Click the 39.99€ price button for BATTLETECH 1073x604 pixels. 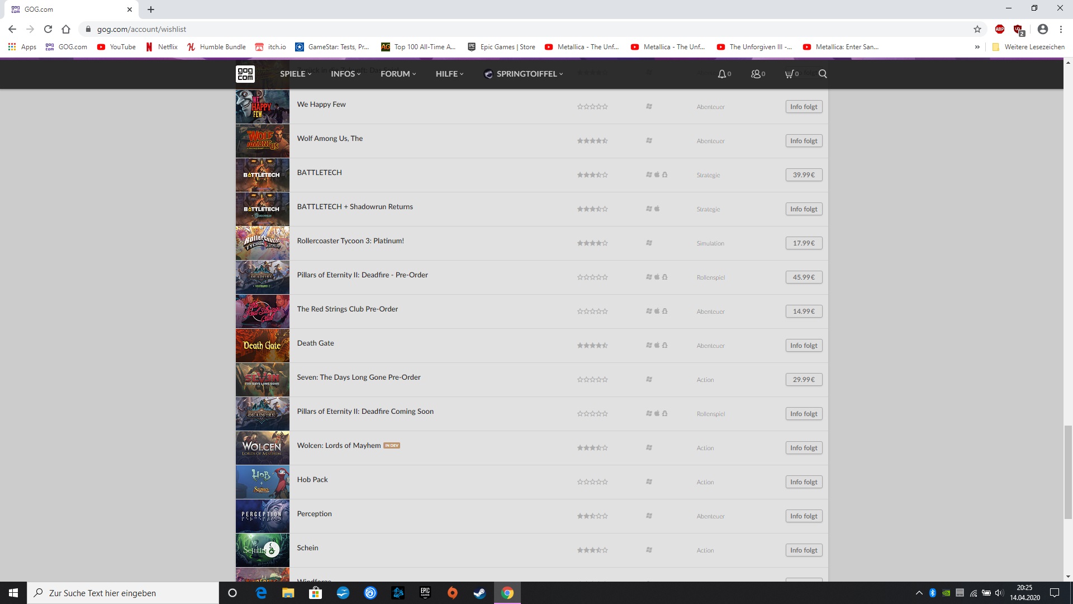(804, 175)
